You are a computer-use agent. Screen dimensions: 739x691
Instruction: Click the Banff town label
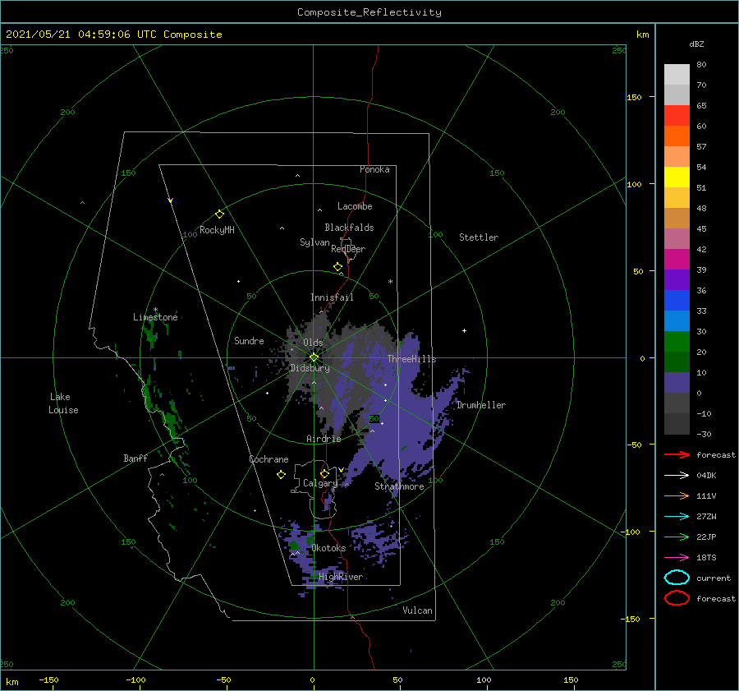point(135,458)
